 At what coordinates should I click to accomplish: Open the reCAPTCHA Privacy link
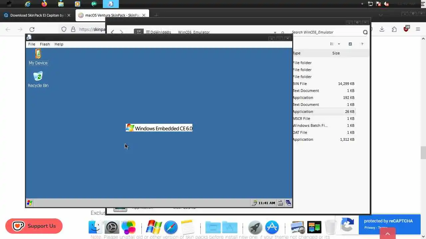369,228
